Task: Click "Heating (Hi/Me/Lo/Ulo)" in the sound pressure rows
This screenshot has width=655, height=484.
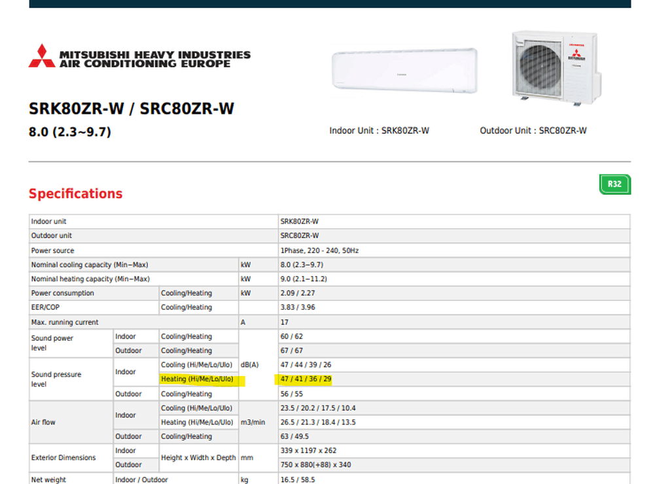Action: coord(197,379)
